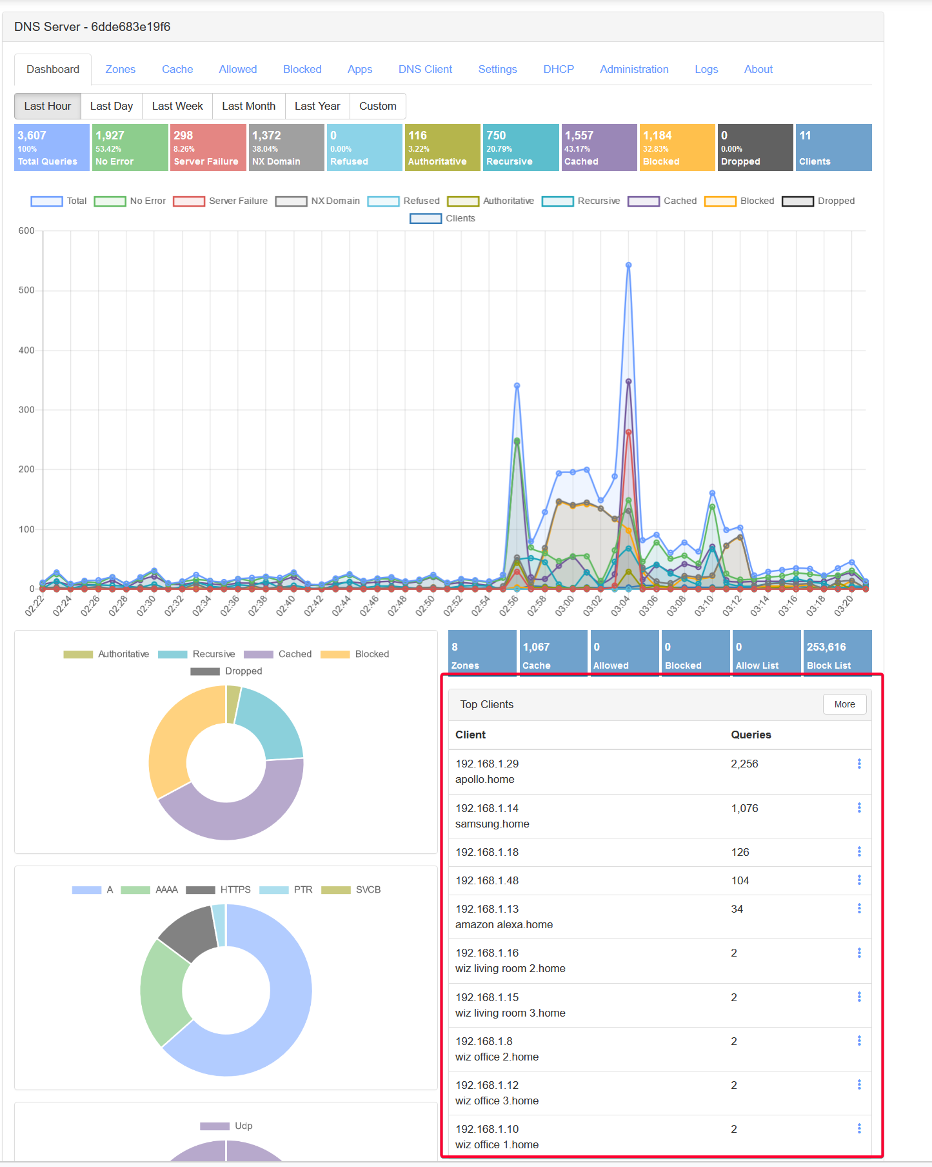View the Logs tab
This screenshot has width=932, height=1167.
[706, 69]
